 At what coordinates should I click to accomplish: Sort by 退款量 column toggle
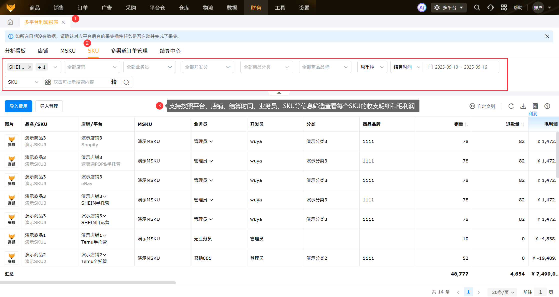point(523,124)
